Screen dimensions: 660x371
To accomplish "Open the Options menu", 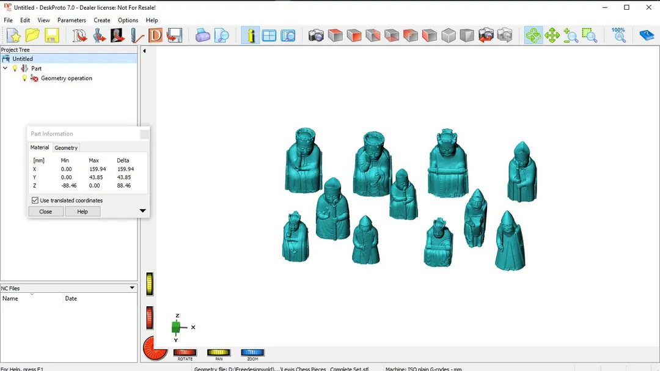I will 128,20.
